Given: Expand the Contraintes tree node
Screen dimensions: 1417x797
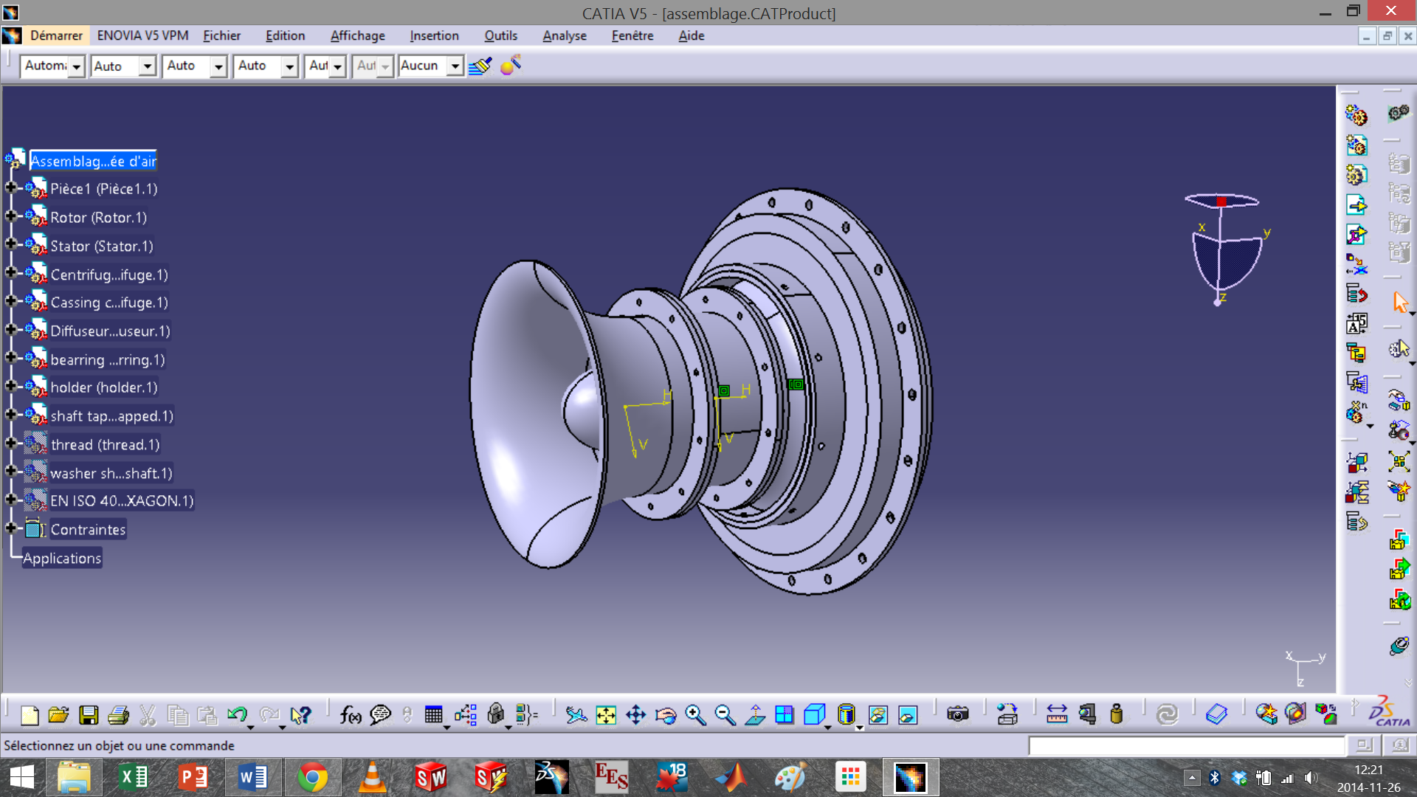Looking at the screenshot, I should point(10,528).
